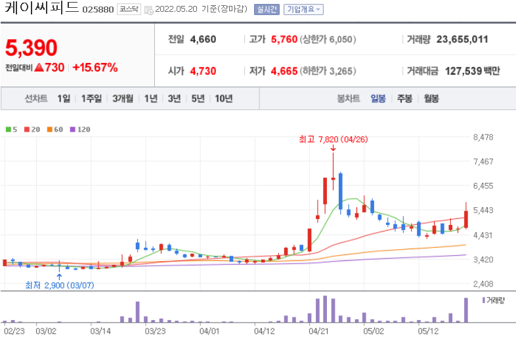Click the orange 60-day moving average swatch
Image resolution: width=516 pixels, height=339 pixels.
(50, 130)
